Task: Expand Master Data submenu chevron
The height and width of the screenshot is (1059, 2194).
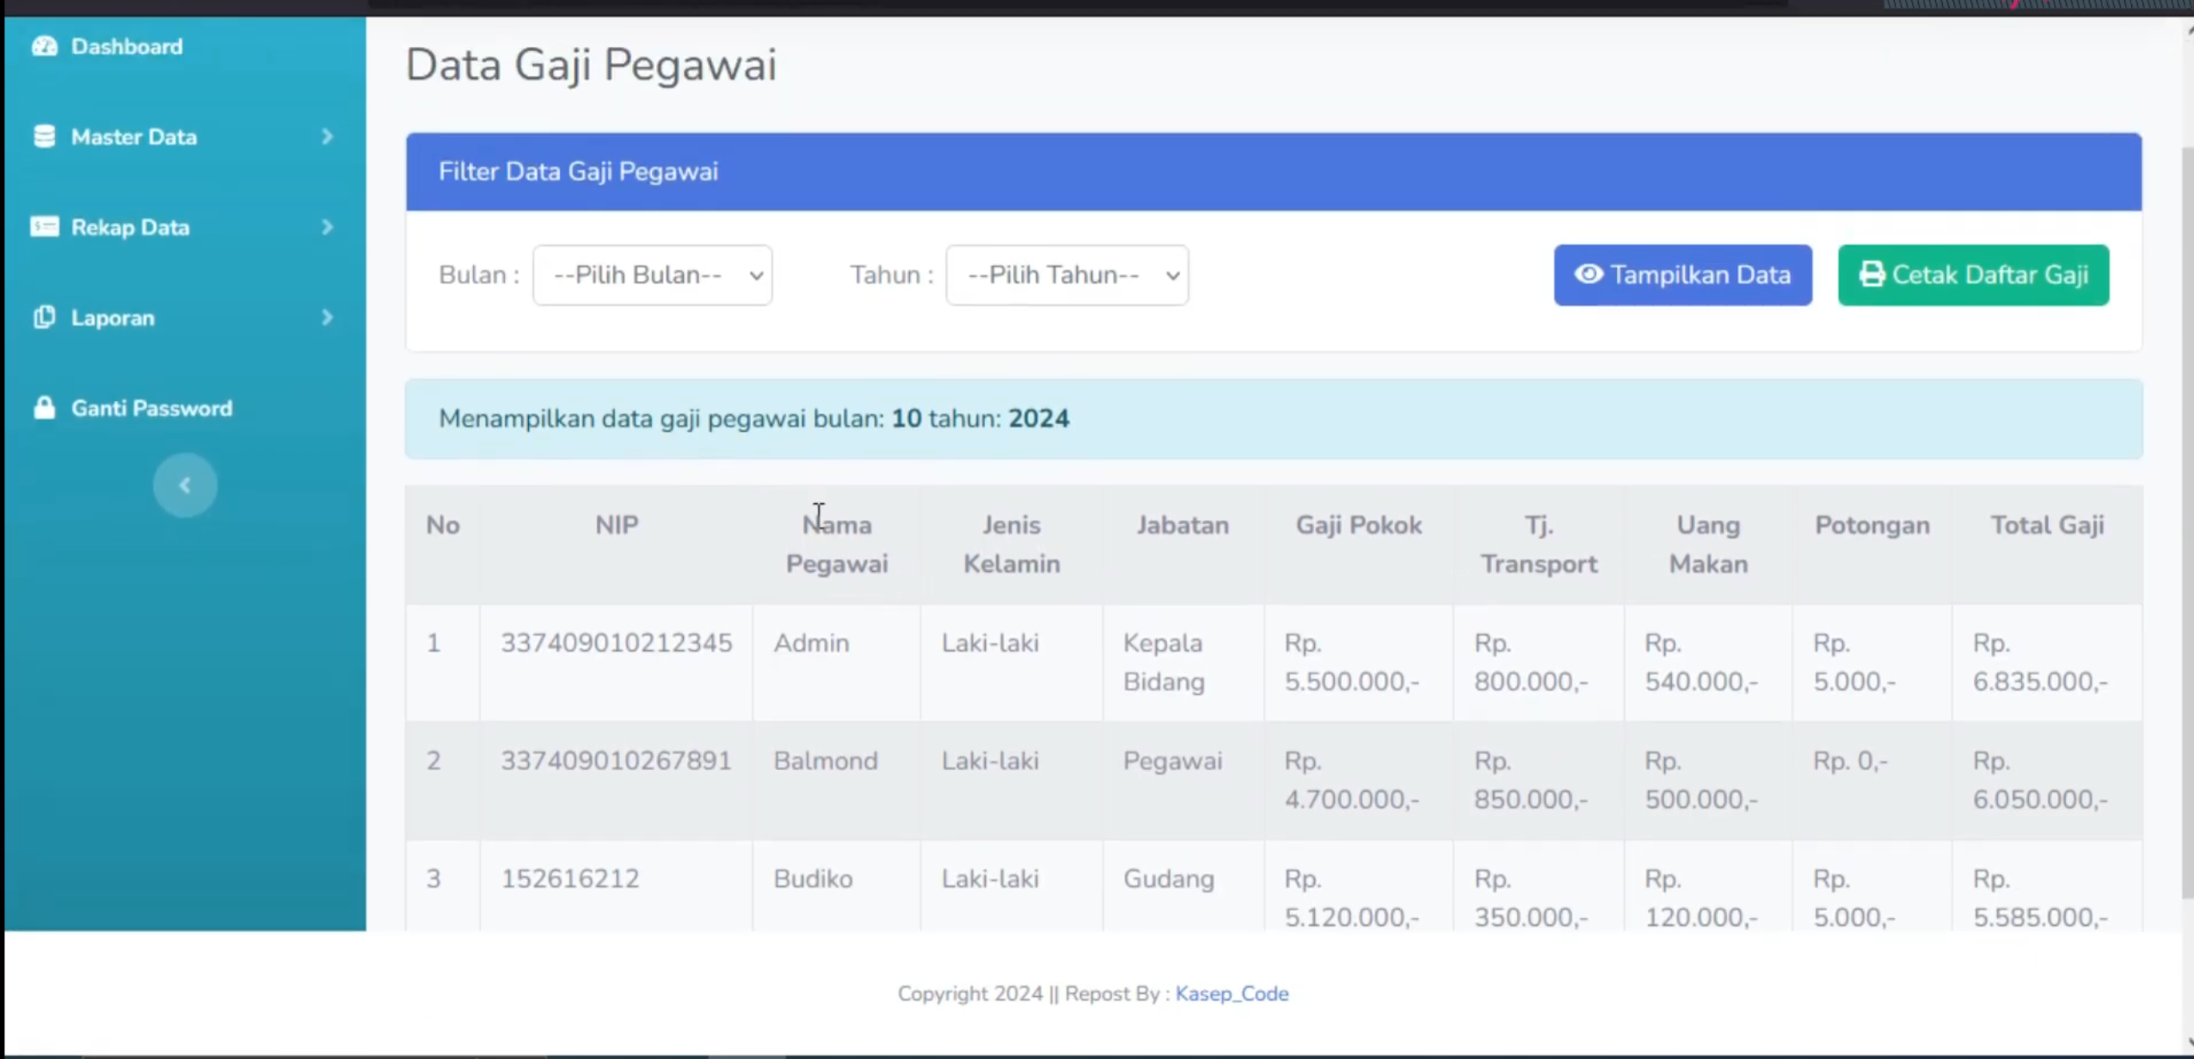Action: [327, 136]
